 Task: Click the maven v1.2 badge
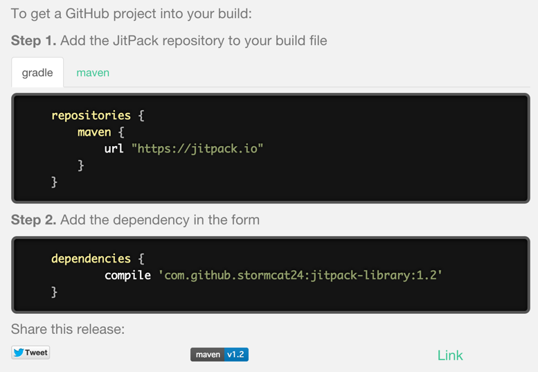[x=219, y=355]
